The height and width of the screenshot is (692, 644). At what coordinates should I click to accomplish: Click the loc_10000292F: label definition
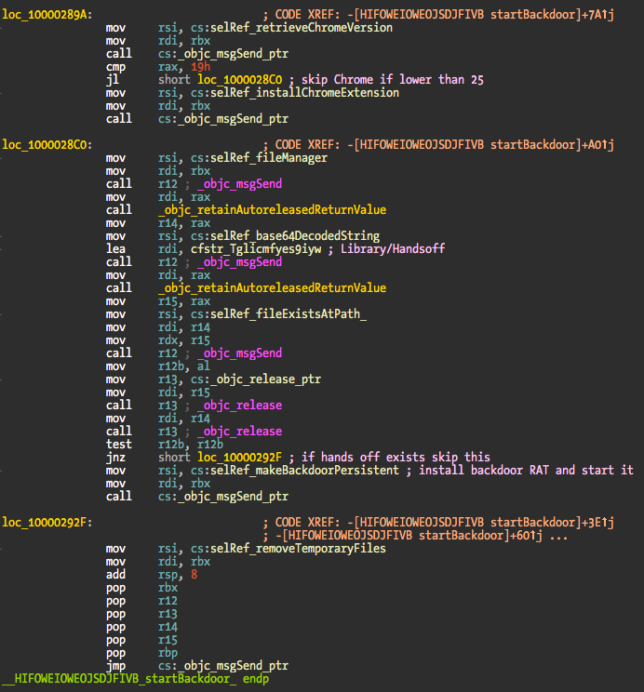point(47,523)
